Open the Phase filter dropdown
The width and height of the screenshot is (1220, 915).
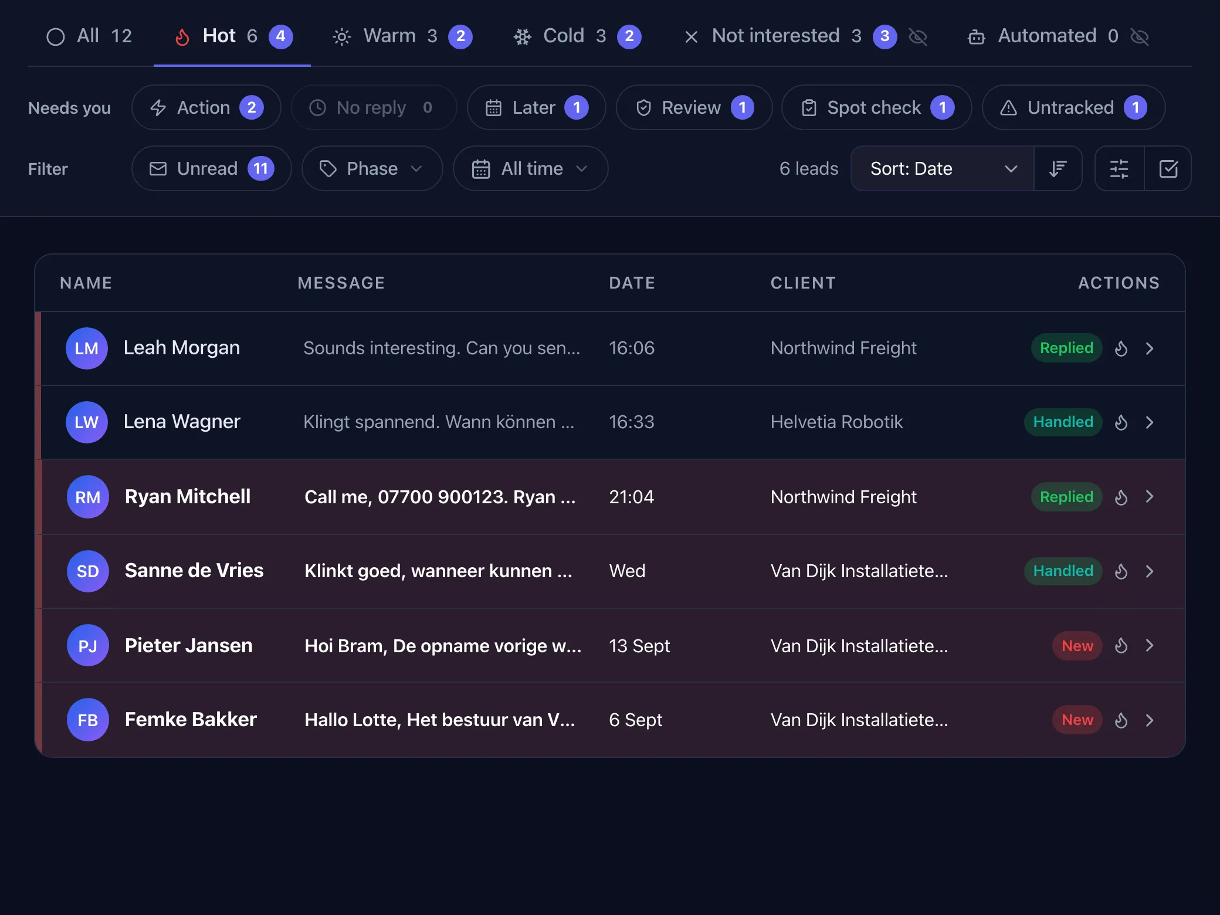[372, 169]
